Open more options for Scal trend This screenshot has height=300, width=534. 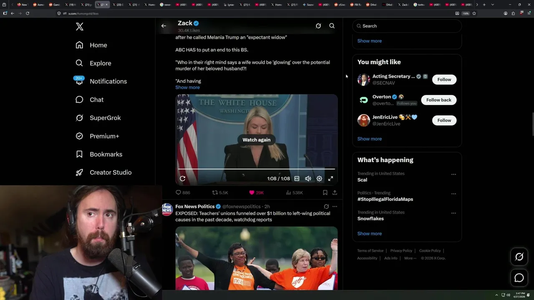coord(453,175)
